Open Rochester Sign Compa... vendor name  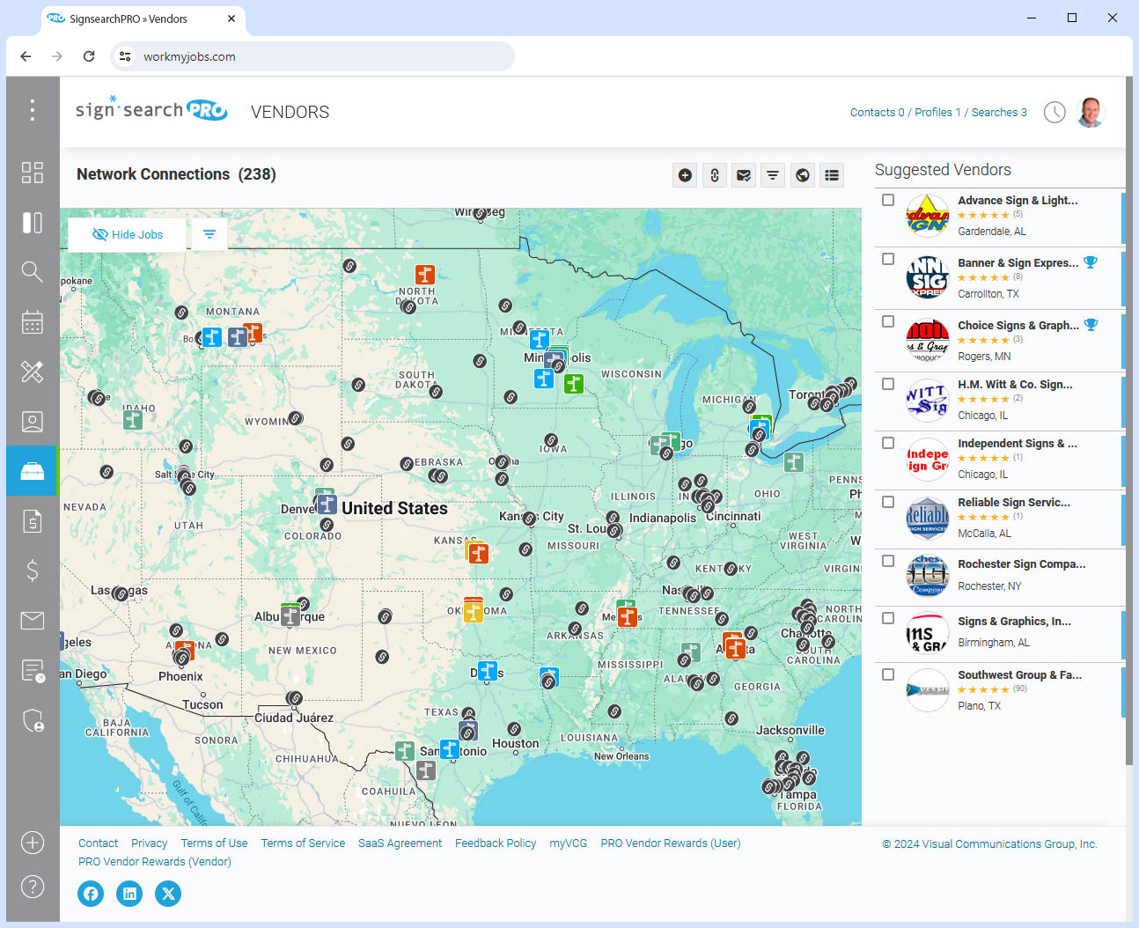[1021, 563]
